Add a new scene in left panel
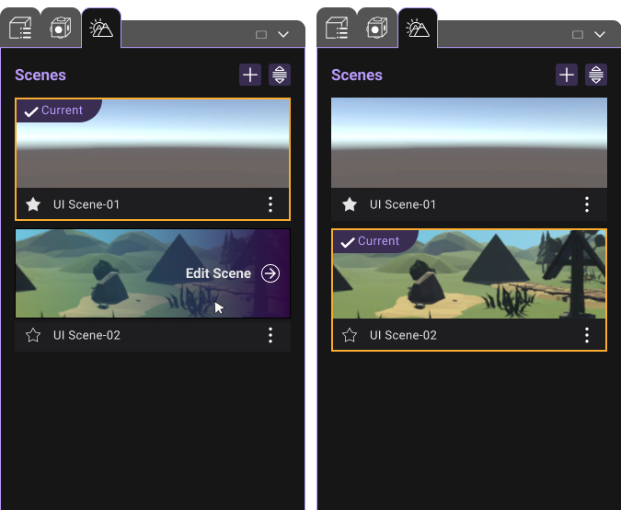 click(250, 75)
